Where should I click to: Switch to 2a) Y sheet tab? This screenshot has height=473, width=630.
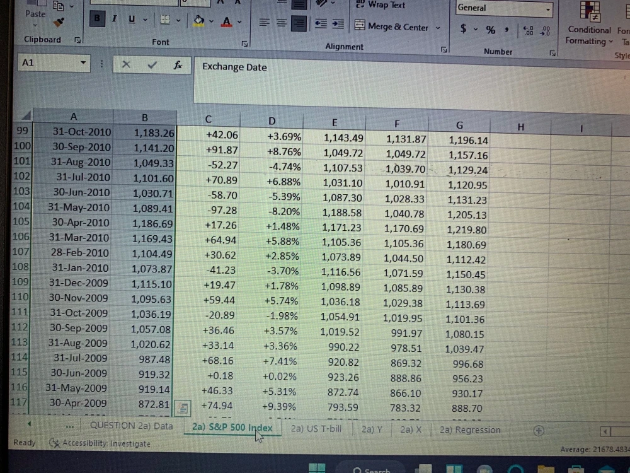[372, 429]
